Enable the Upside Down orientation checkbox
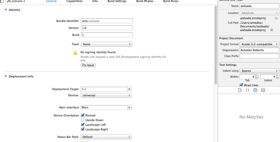280x142 pixels. (83, 120)
